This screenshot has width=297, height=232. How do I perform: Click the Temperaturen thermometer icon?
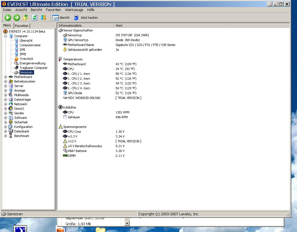point(60,59)
